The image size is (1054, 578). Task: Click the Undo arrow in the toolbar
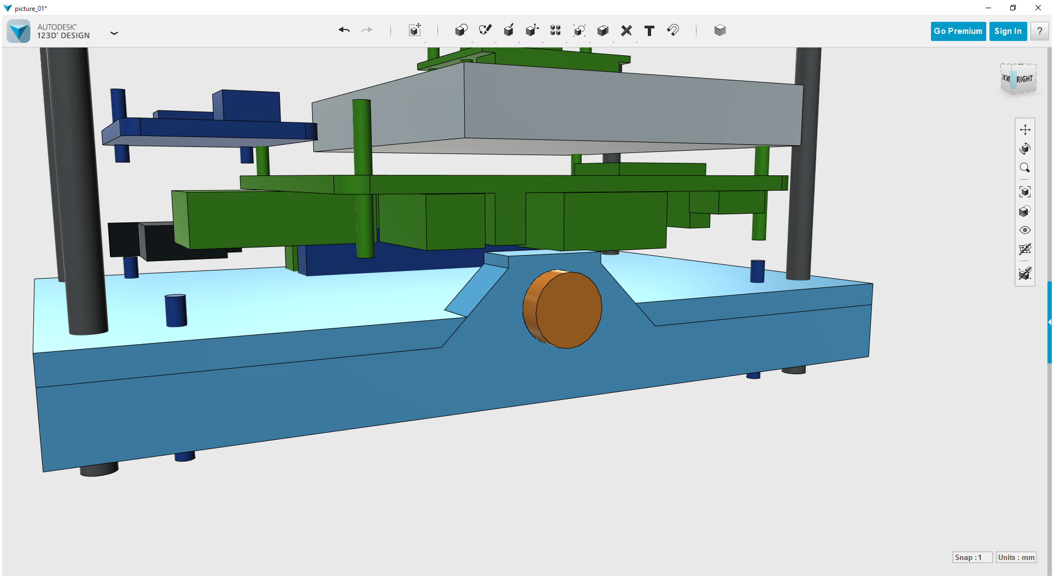[344, 30]
